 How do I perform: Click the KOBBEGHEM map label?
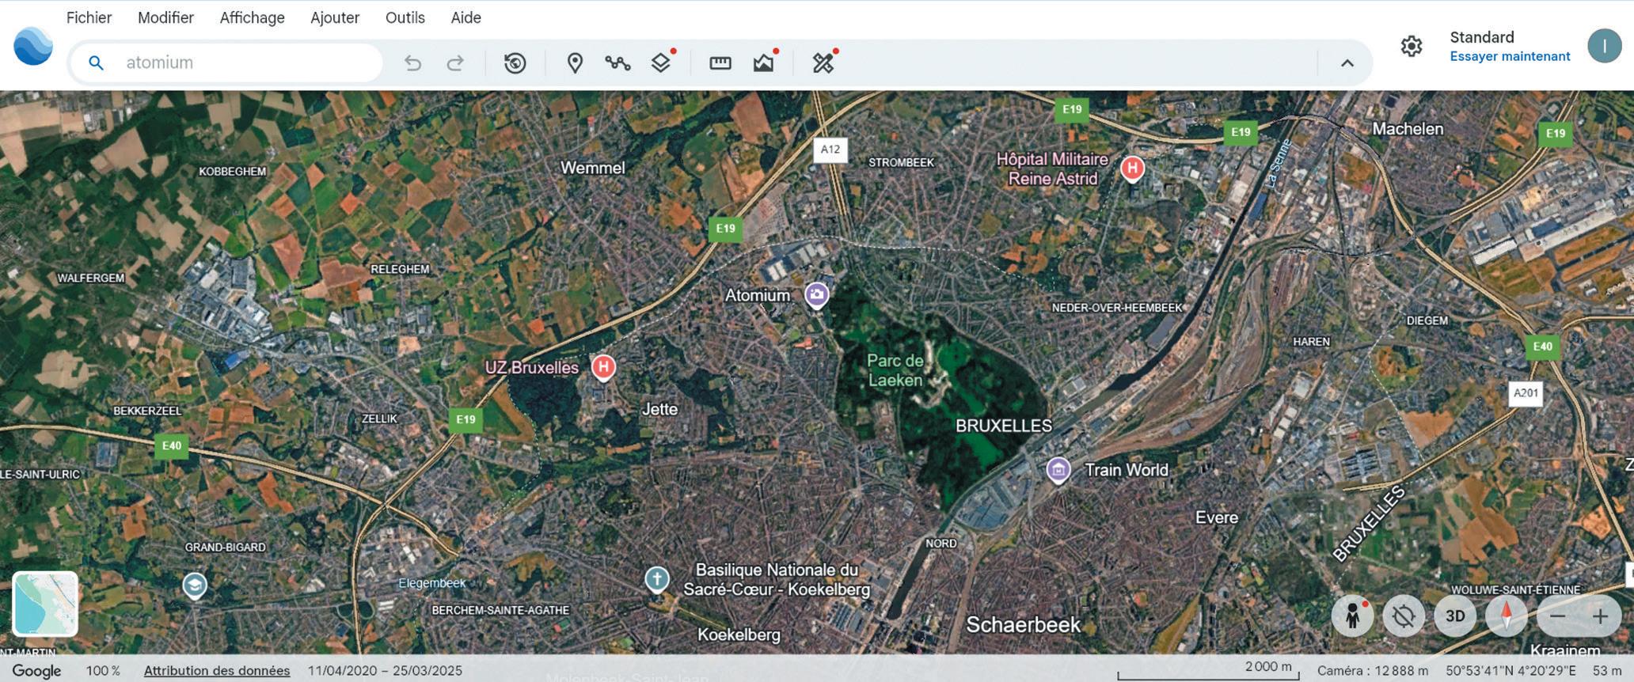point(233,171)
